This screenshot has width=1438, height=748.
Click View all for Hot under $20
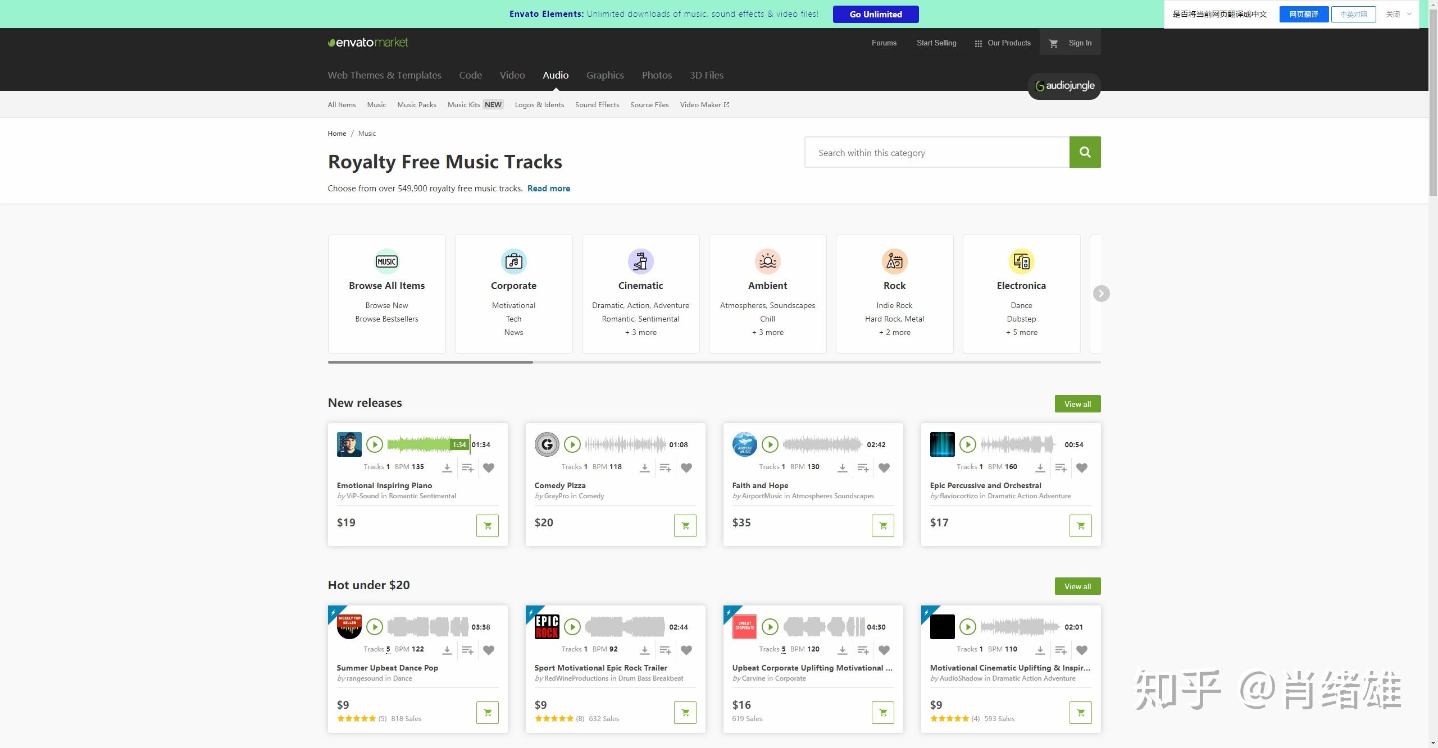coord(1077,586)
